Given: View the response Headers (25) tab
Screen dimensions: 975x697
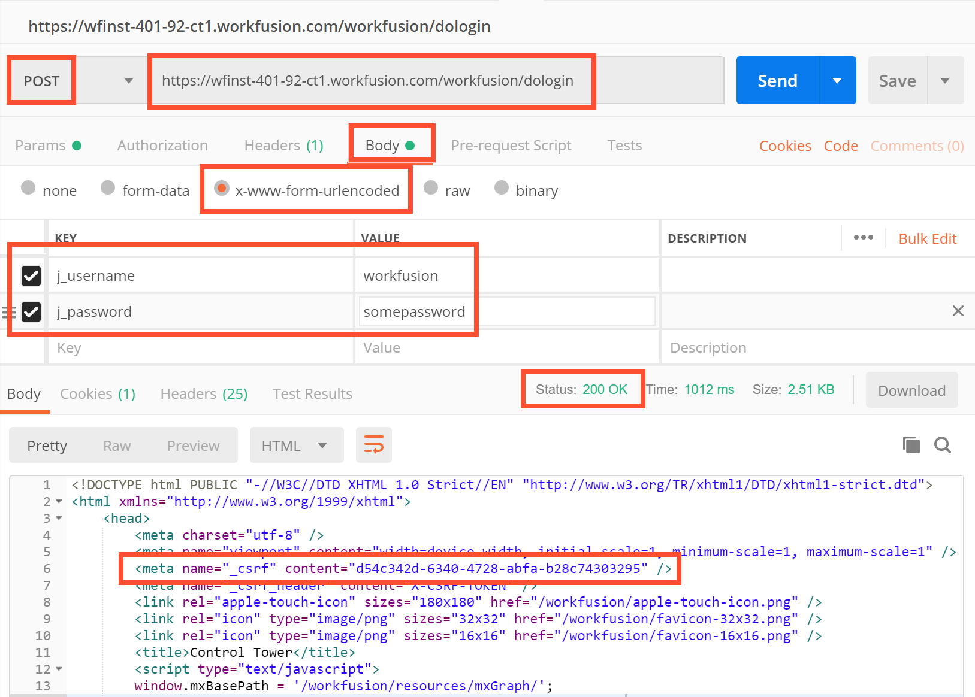Looking at the screenshot, I should pyautogui.click(x=204, y=394).
